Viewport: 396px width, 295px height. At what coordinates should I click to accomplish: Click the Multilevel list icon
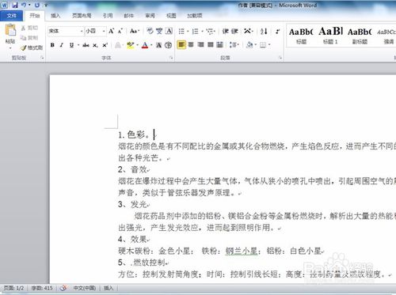[x=210, y=32]
